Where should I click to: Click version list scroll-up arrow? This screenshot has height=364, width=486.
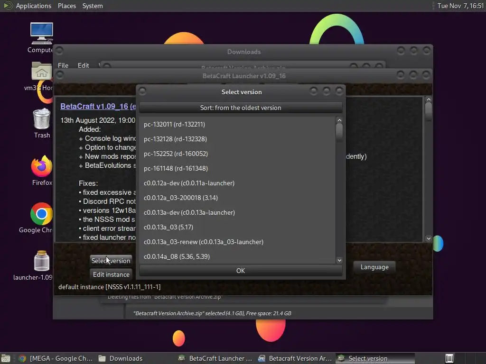point(339,120)
